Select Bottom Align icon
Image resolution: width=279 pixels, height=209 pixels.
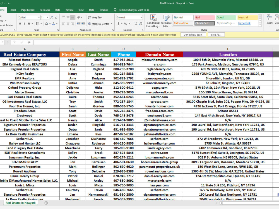click(73, 17)
